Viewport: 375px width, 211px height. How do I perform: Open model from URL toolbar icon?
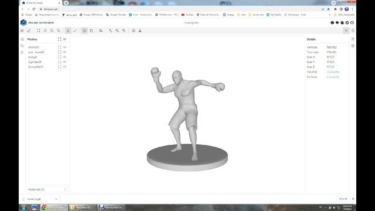pos(29,30)
